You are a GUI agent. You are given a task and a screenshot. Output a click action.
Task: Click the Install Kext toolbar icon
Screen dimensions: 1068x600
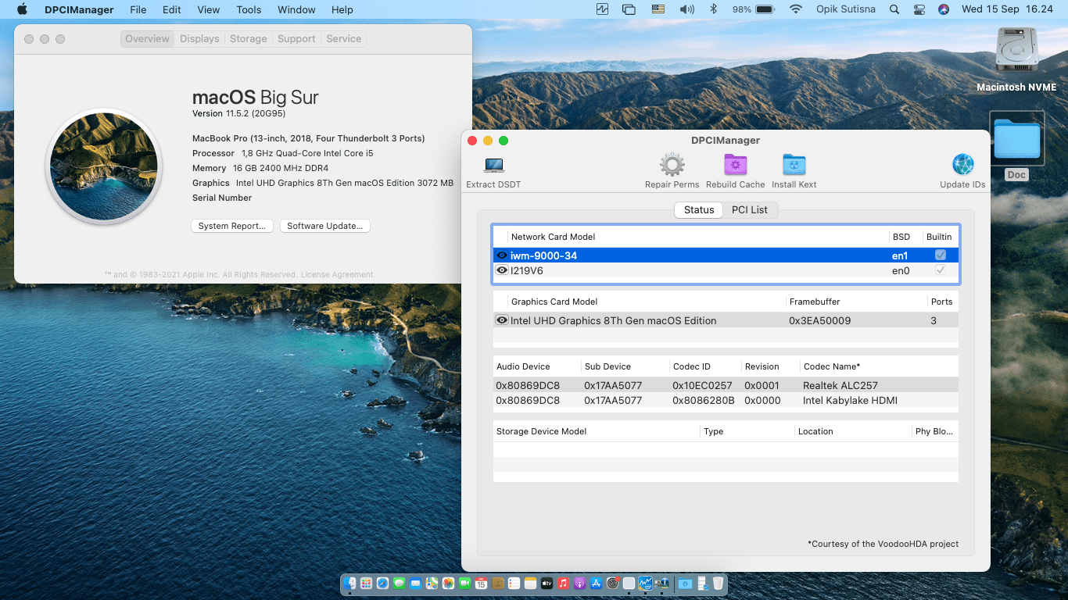794,165
